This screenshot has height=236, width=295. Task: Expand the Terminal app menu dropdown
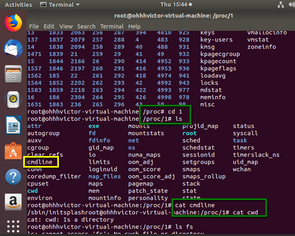pos(60,5)
